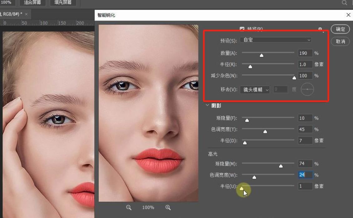Click the highlighted 半径(U) slider handle
Screen dimensions: 353x218
coord(242,188)
